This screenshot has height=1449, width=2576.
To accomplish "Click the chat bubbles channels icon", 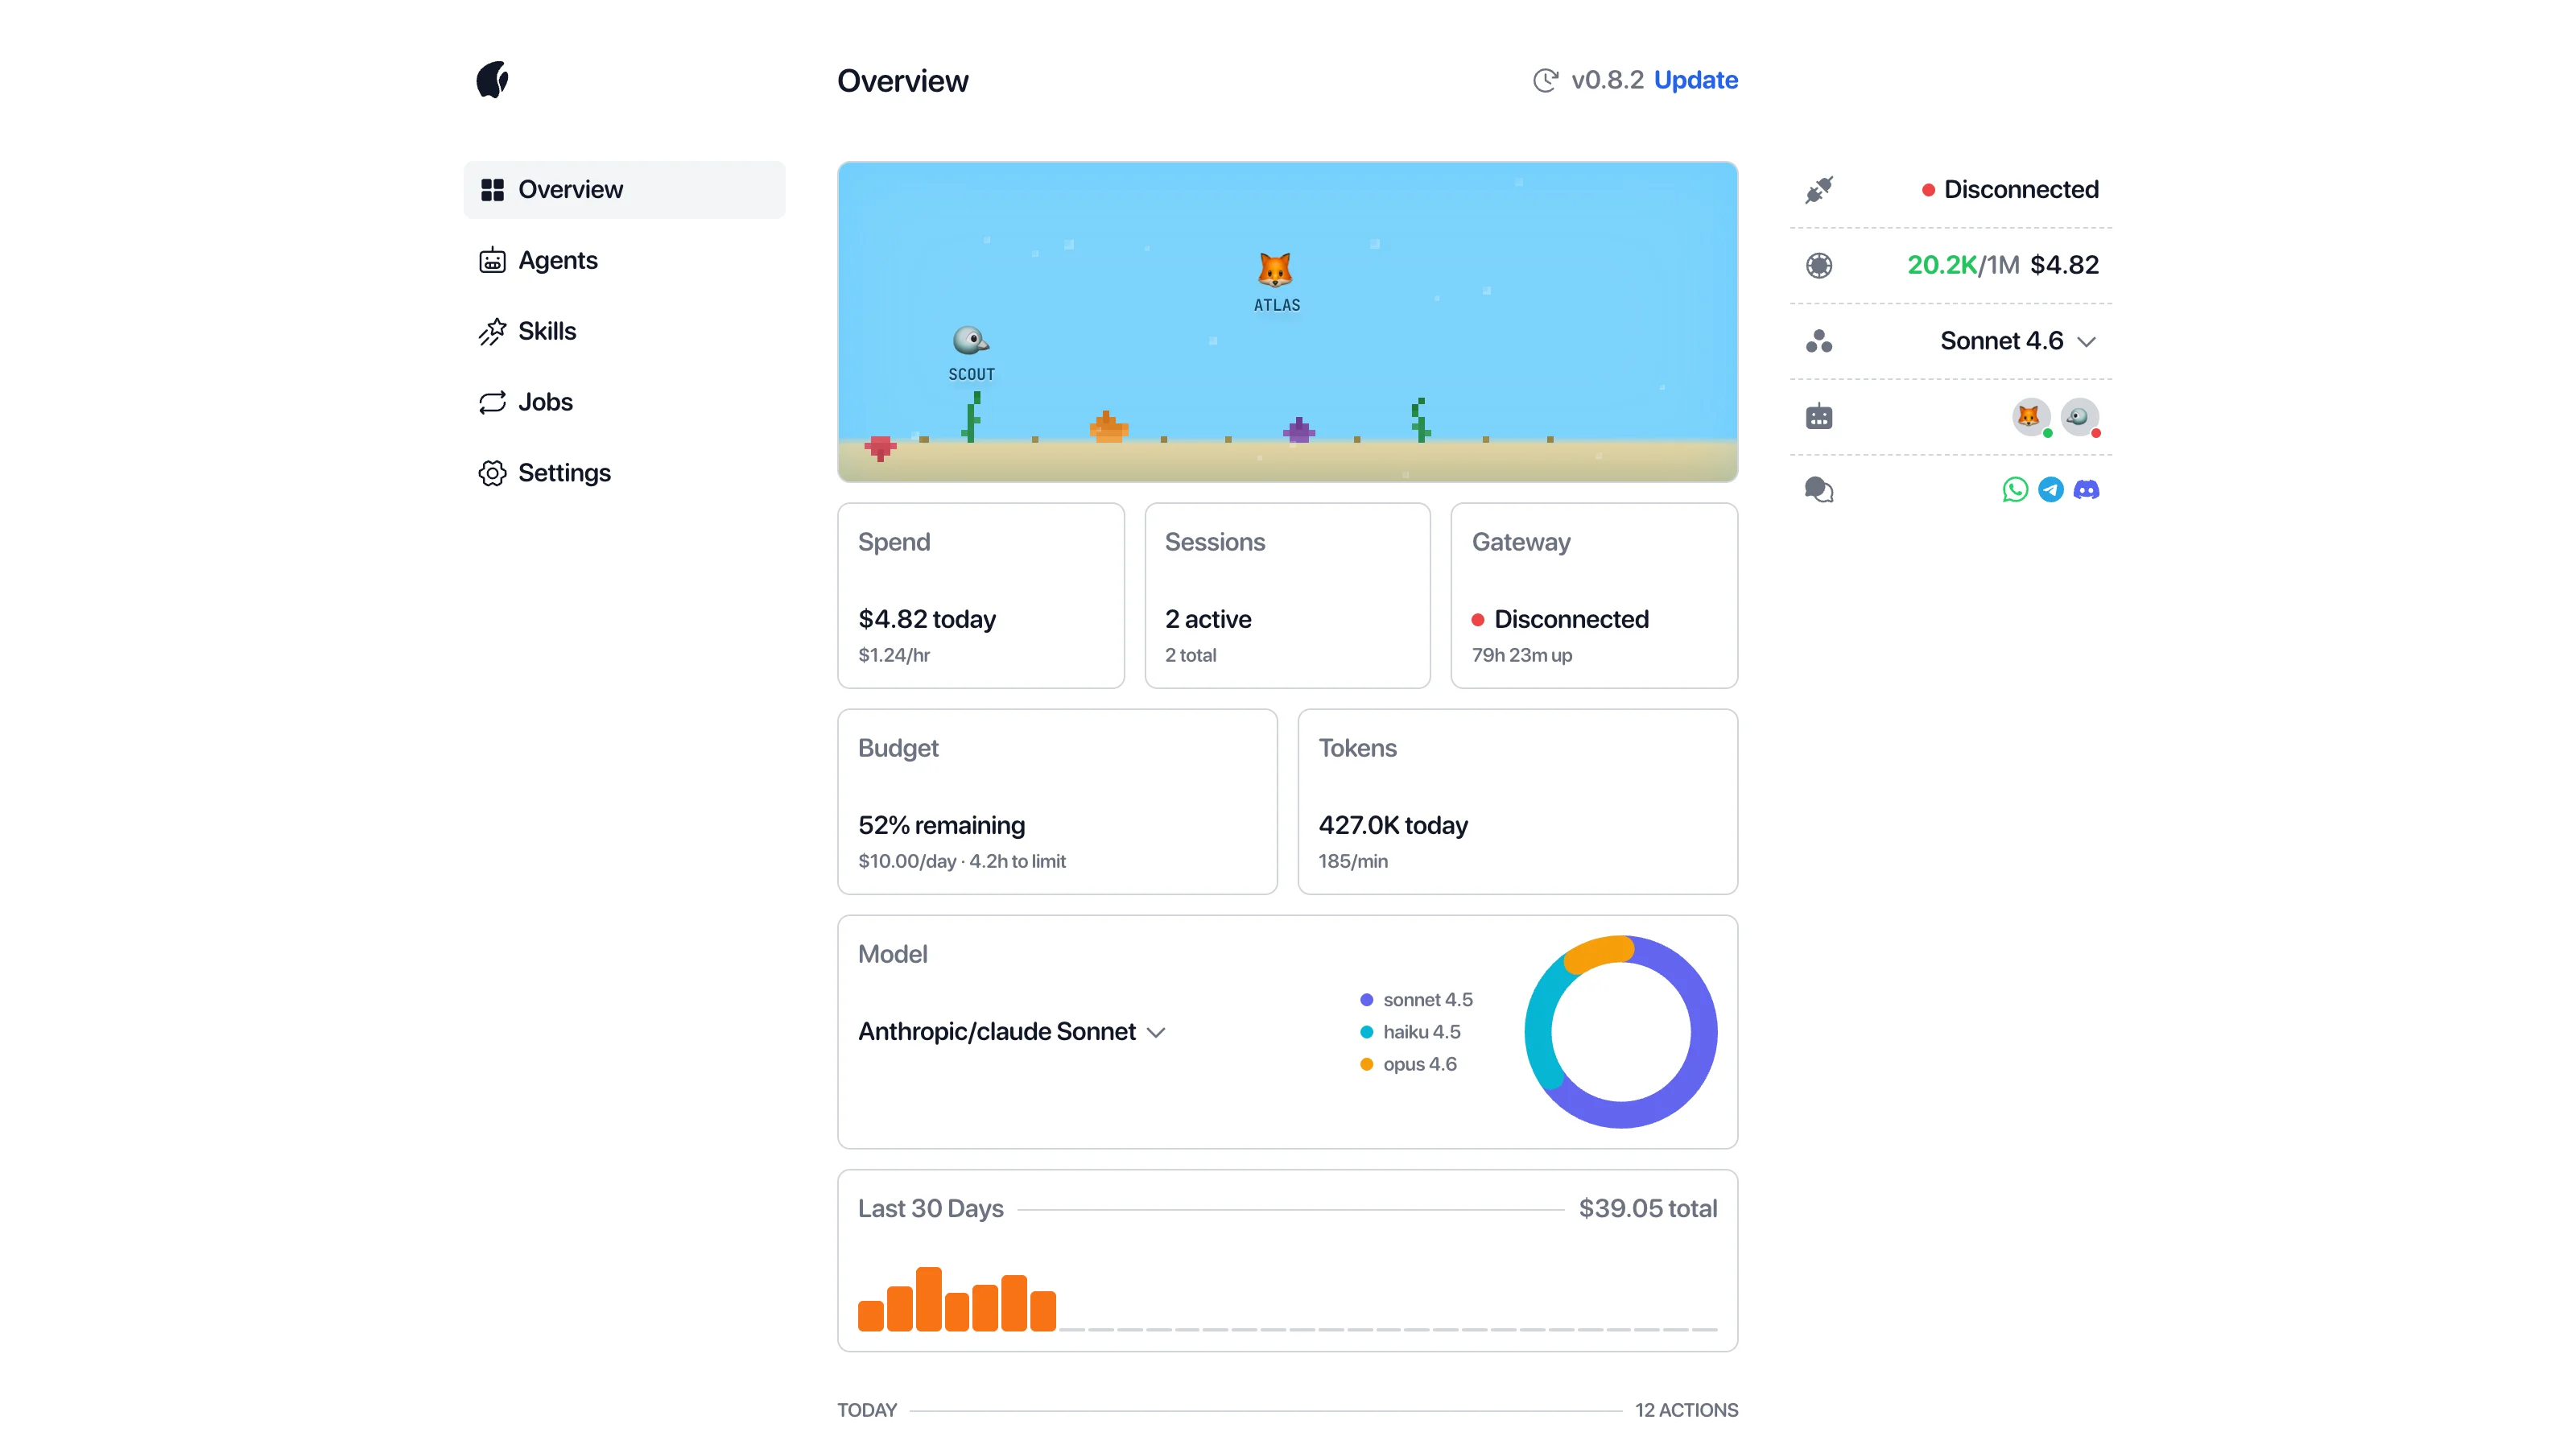I will [1819, 489].
